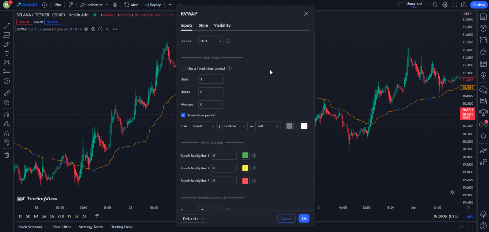Open the emoji icons tool
Viewport: 489px width, 232px height.
7,81
